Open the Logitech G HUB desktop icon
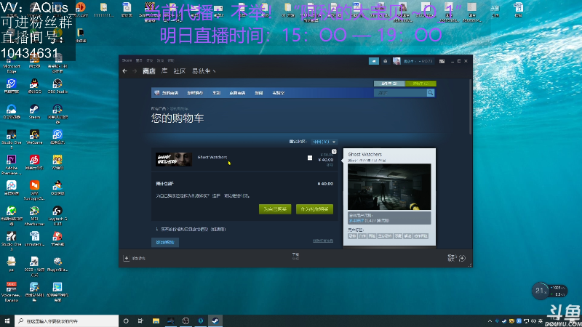Screen dimensions: 582x327 click(x=57, y=216)
